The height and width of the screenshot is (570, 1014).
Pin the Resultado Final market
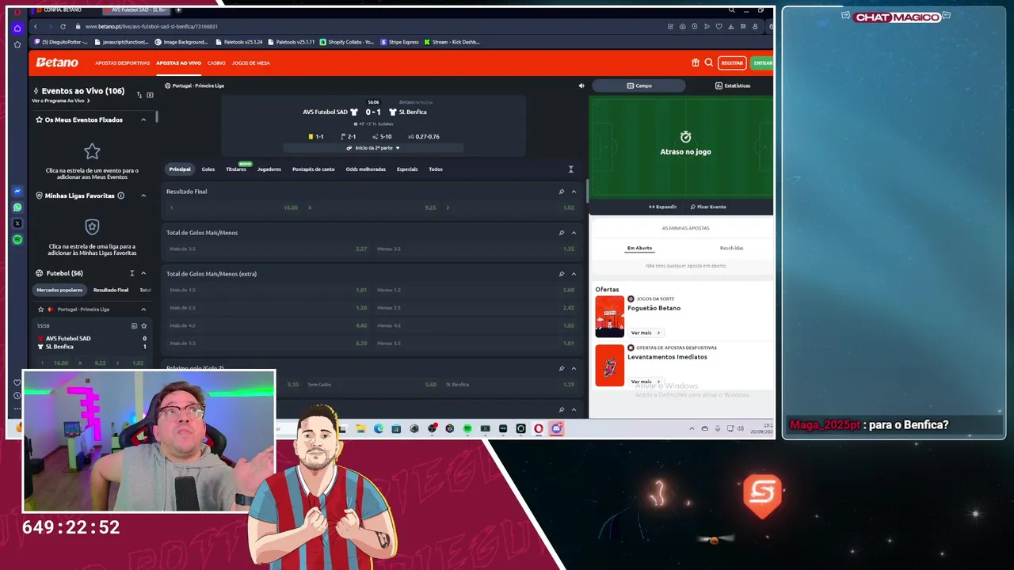[562, 192]
